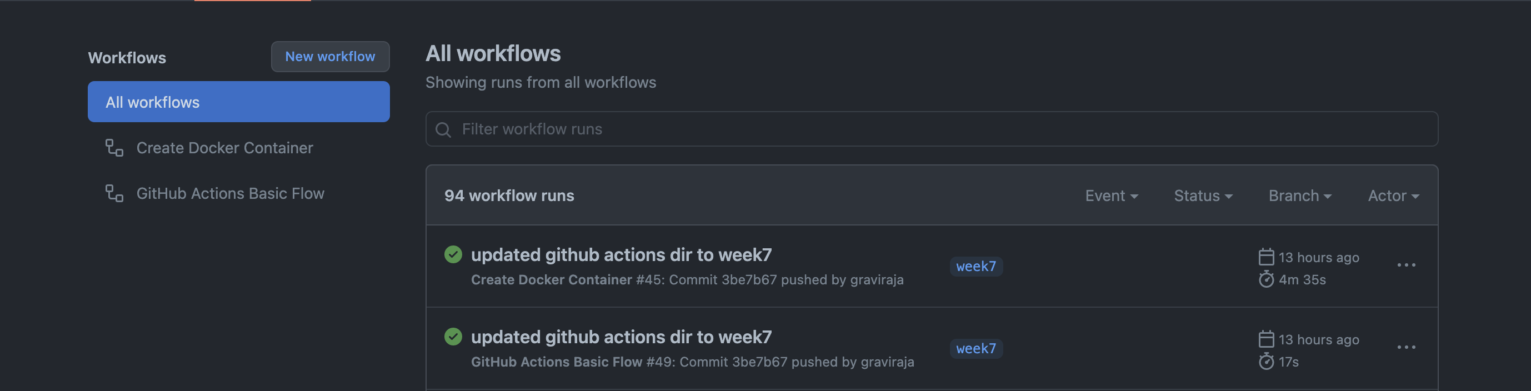This screenshot has height=391, width=1531.
Task: Open the Branch filter dropdown
Action: tap(1300, 195)
